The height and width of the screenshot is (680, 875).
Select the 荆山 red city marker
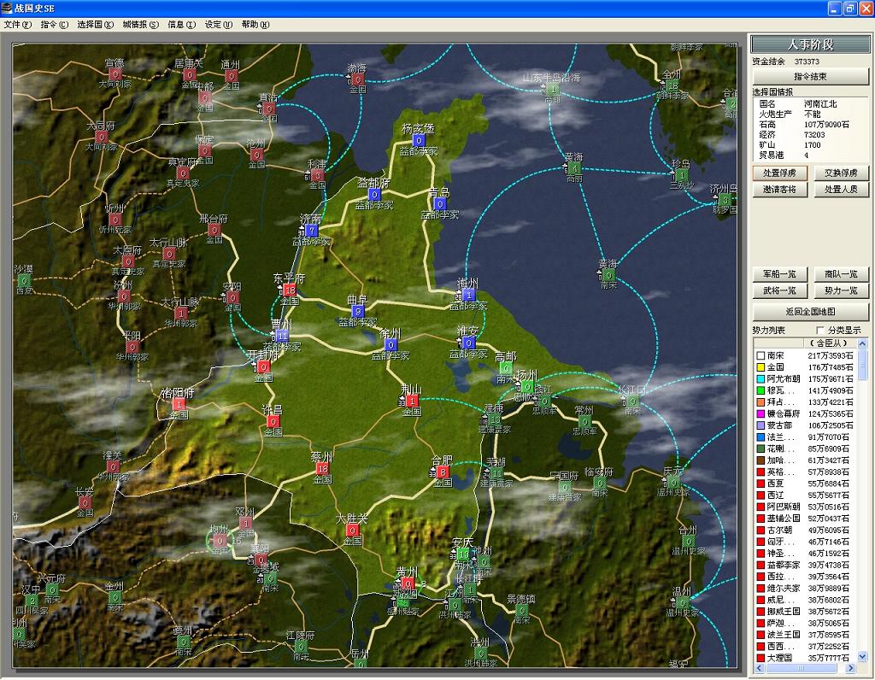click(x=412, y=401)
